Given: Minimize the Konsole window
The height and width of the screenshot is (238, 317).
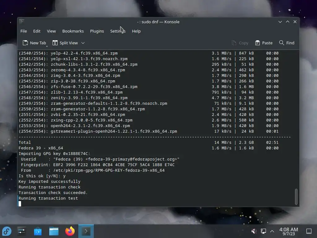Looking at the screenshot, I should 280,22.
